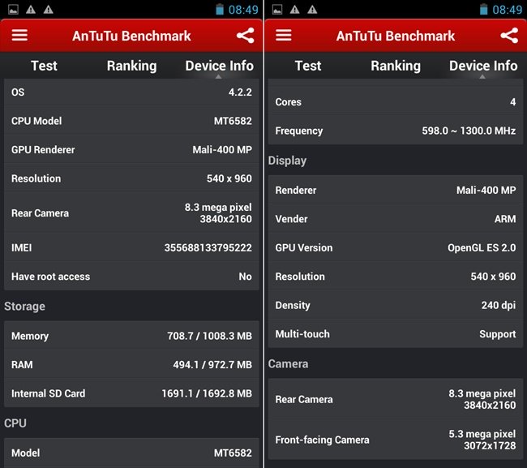
Task: Select the Multi-touch Support row
Action: click(x=396, y=334)
